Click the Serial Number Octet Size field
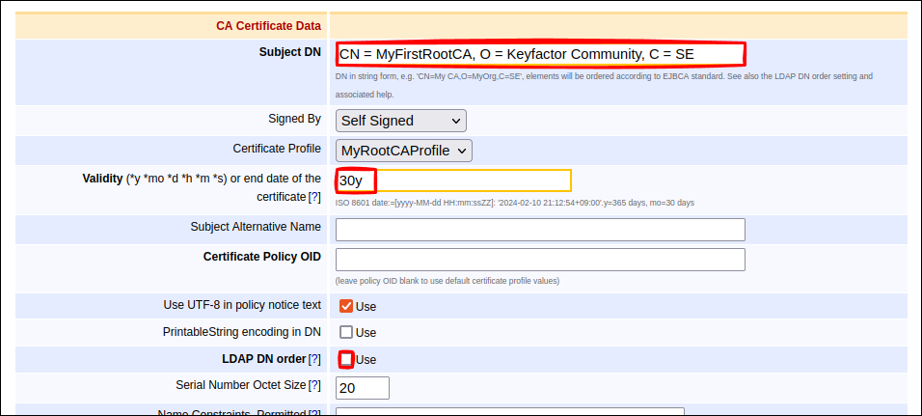 pos(362,387)
